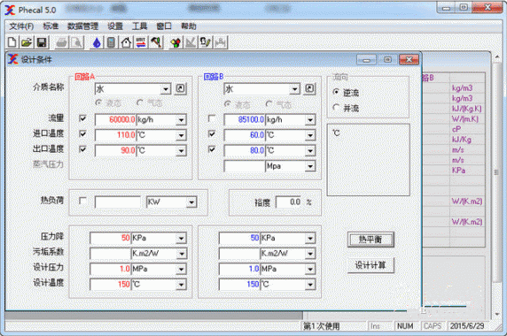Check the 回路B 流量 checkbox
The image size is (507, 336).
(x=212, y=118)
